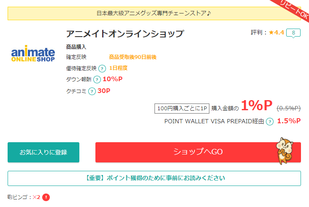Viewport: 309px width, 207px height.
Task: Click the ショップへGO button
Action: pyautogui.click(x=198, y=152)
